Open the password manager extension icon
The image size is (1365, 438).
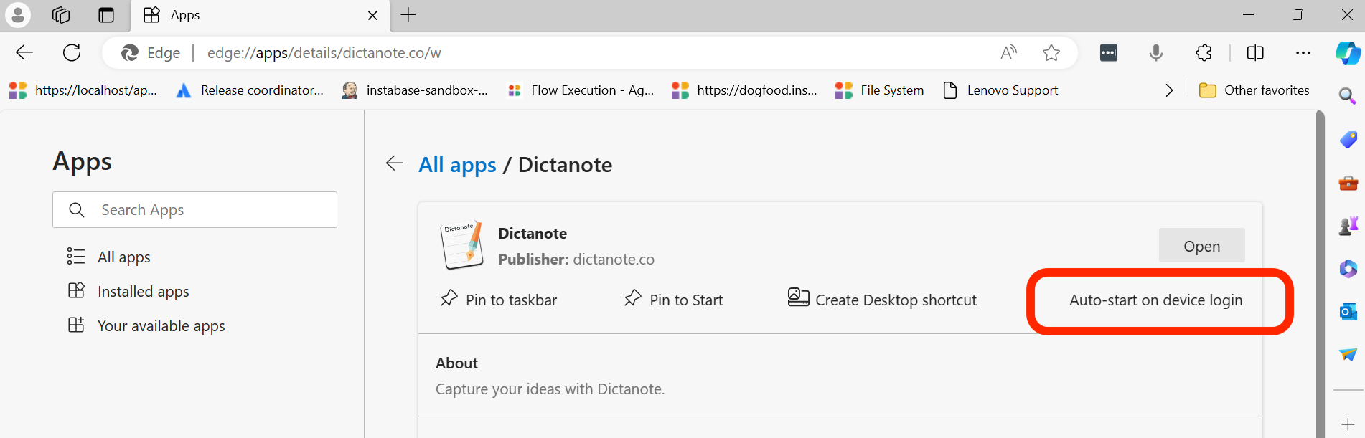pos(1109,52)
